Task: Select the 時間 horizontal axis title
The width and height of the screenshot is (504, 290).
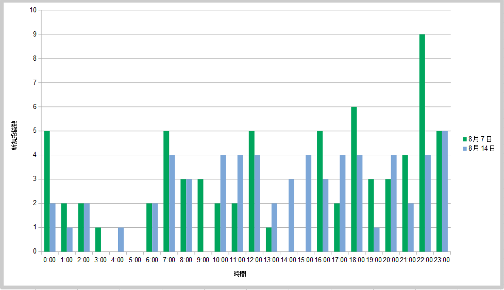Action: [240, 274]
